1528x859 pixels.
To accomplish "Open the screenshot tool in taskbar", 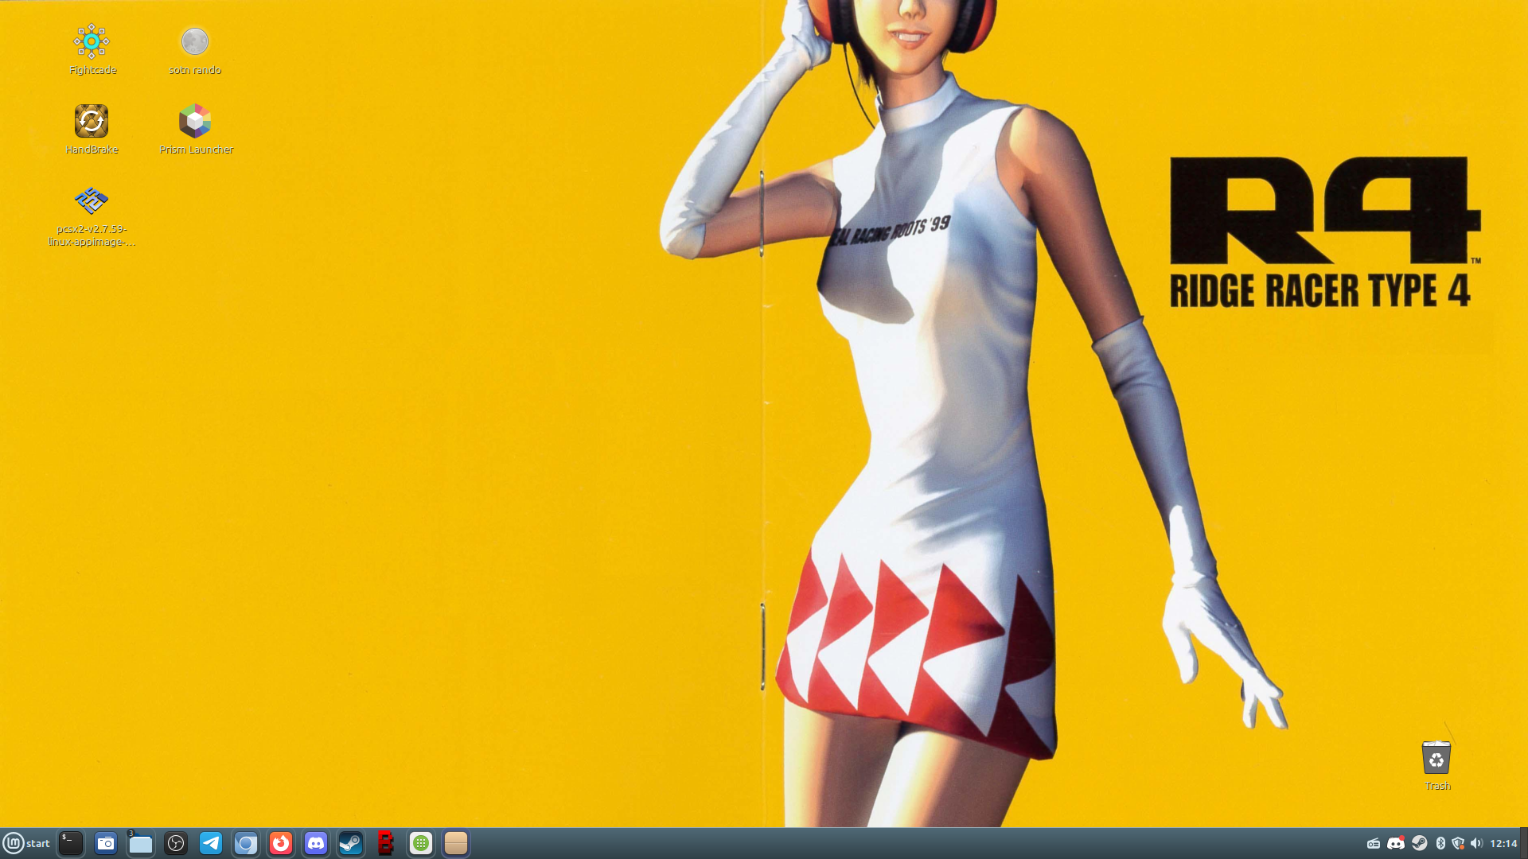I will pyautogui.click(x=106, y=843).
